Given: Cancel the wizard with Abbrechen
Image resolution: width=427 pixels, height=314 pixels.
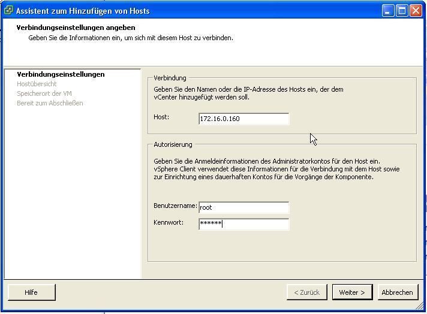Looking at the screenshot, I should pos(398,292).
